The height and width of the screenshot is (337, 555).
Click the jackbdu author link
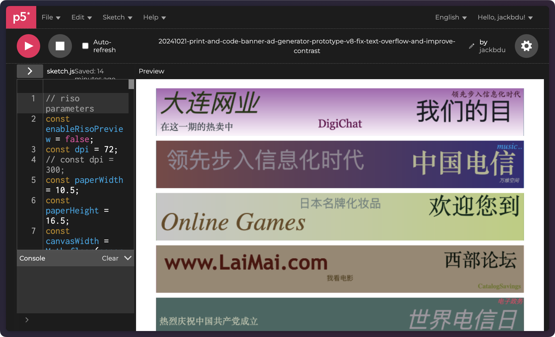[x=492, y=50]
